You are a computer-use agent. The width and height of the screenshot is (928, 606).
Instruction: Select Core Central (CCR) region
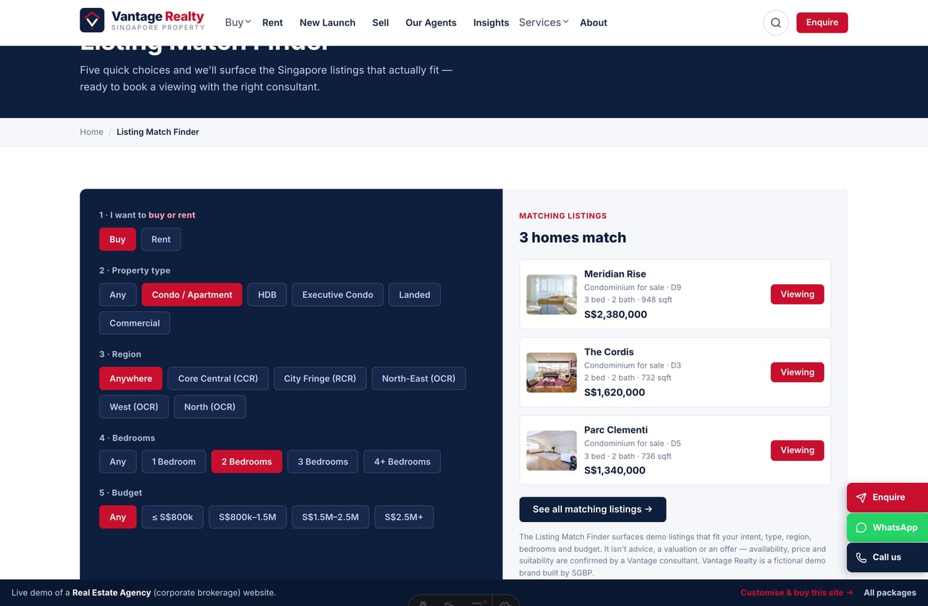(x=218, y=378)
